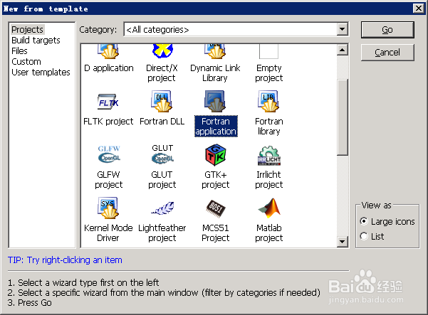Click the GTK+ project label

click(215, 179)
